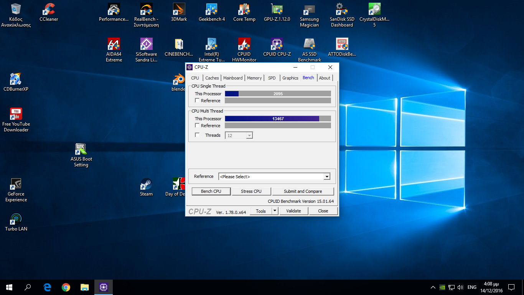This screenshot has height=295, width=524.
Task: Open Windows Start menu
Action: pyautogui.click(x=9, y=287)
